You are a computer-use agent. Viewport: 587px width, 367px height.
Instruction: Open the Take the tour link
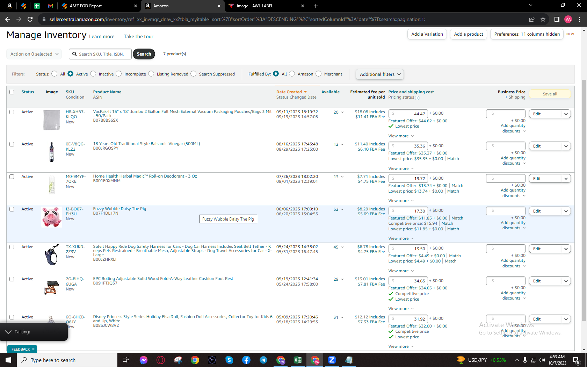click(138, 36)
